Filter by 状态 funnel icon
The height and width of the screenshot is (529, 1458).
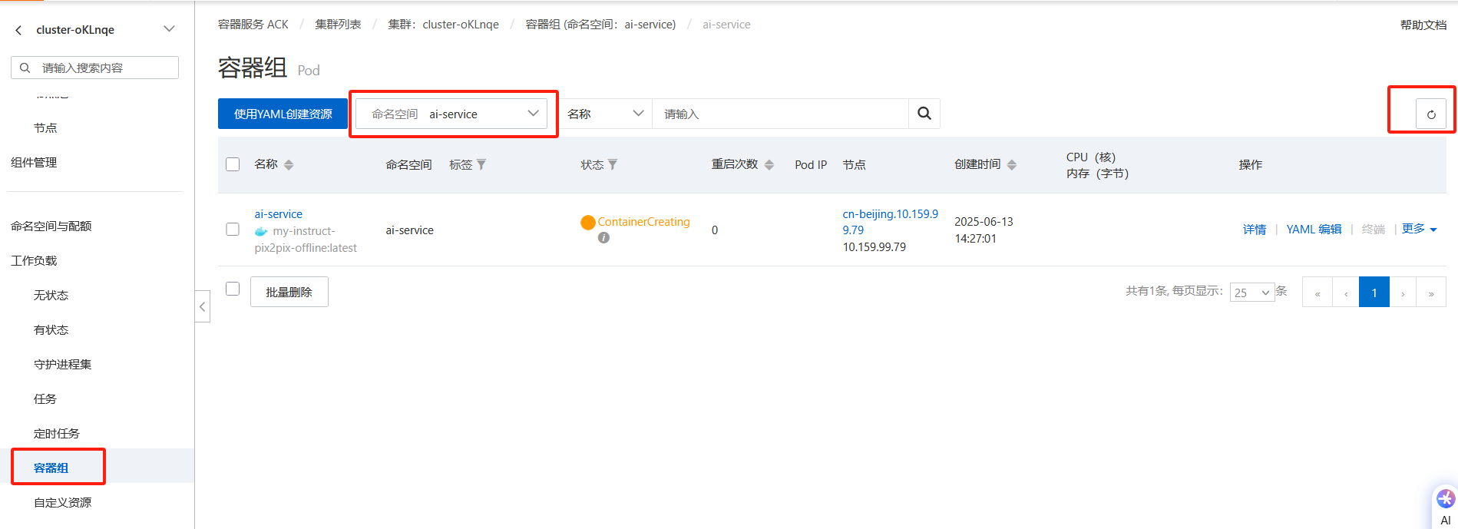tap(613, 164)
